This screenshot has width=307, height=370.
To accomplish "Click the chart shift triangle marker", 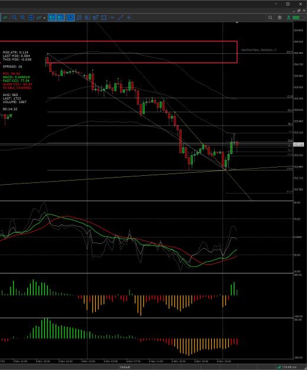I will click(237, 22).
